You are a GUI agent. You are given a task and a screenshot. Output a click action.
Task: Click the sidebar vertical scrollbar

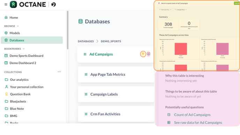pyautogui.click(x=68, y=30)
